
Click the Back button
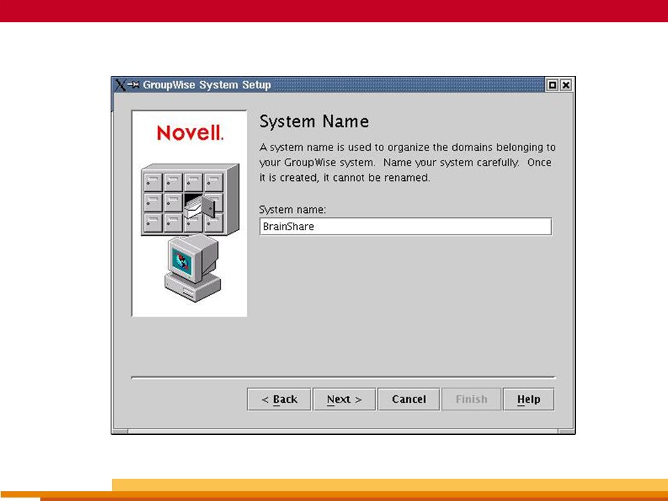(279, 399)
